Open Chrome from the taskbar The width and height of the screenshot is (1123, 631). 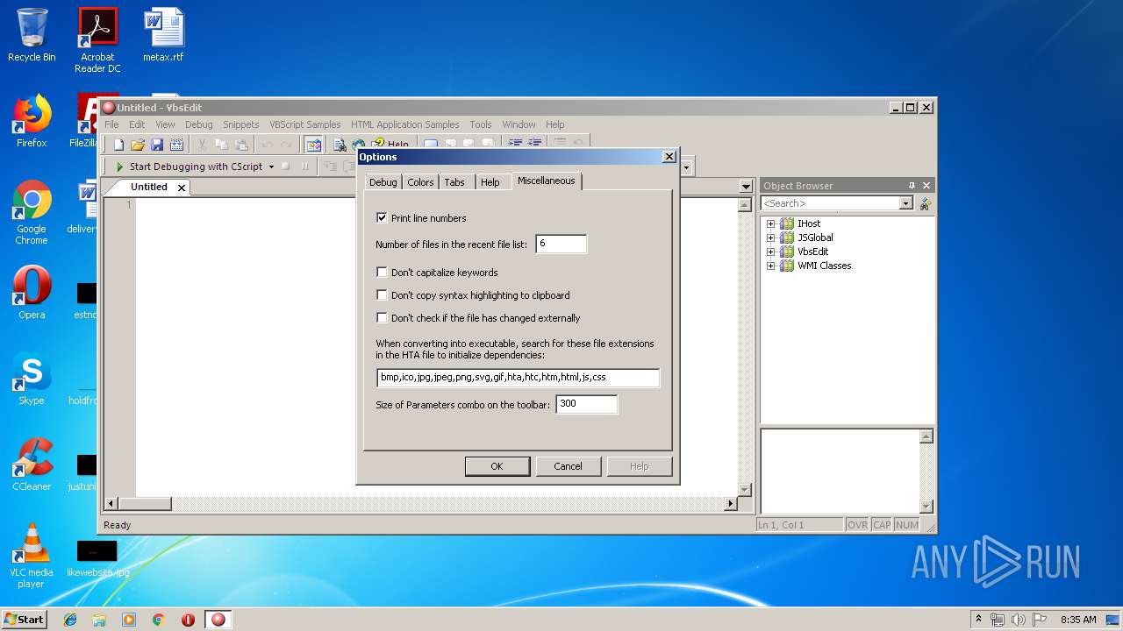pyautogui.click(x=158, y=620)
